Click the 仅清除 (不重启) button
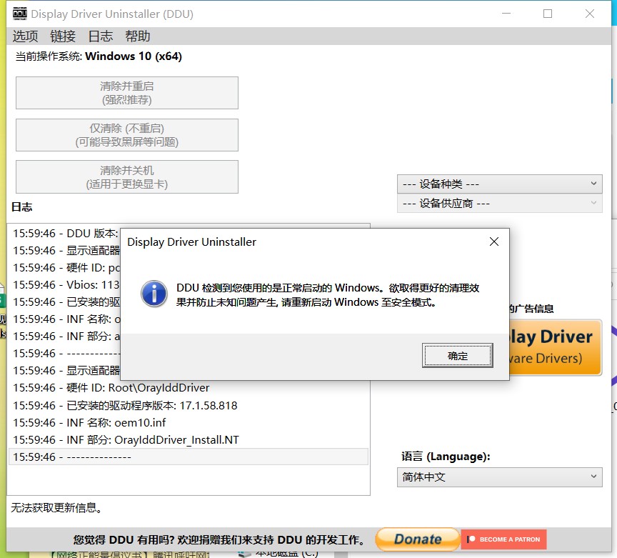Image resolution: width=617 pixels, height=558 pixels. (127, 135)
